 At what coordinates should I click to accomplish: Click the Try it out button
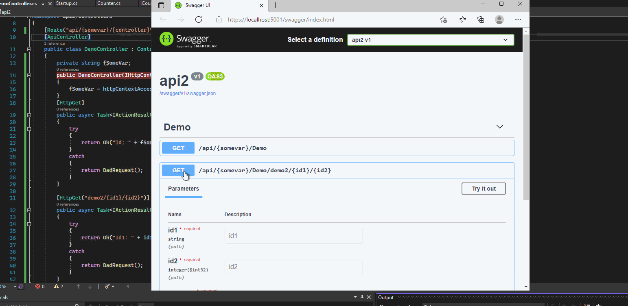coord(484,189)
